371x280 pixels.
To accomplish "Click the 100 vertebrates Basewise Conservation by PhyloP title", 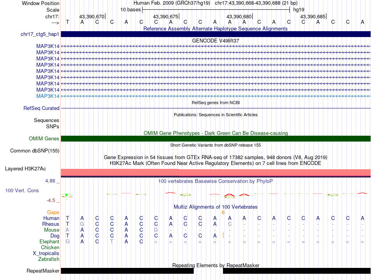I will pos(216,181).
